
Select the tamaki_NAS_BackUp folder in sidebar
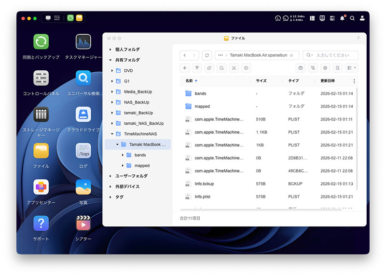(x=144, y=123)
